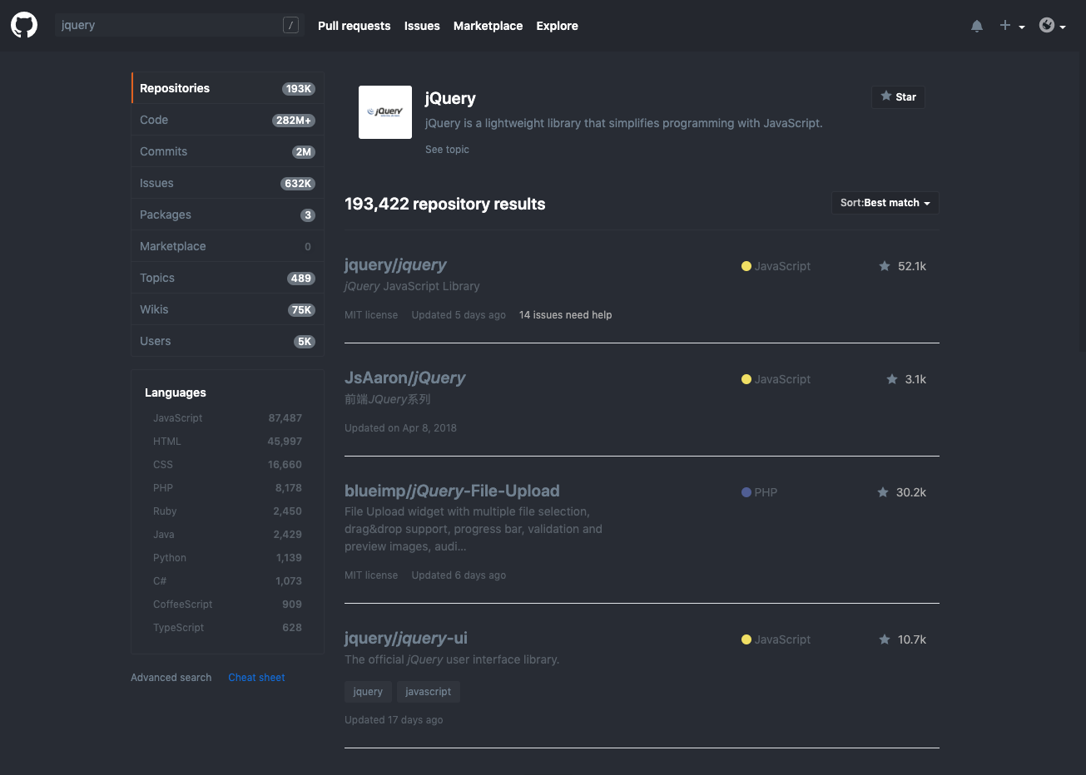This screenshot has height=775, width=1086.
Task: Filter results by Commits in the sidebar
Action: [x=163, y=151]
